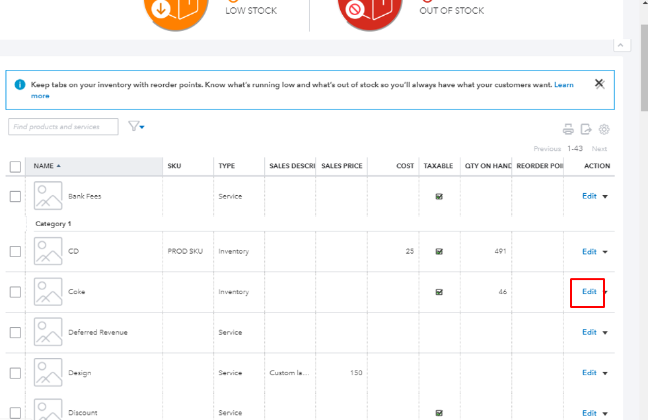Click Edit for Deferred Revenue
648x420 pixels.
click(x=589, y=332)
